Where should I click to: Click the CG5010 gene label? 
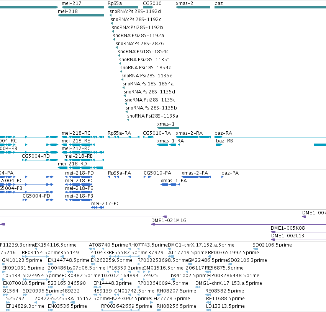click(152, 3)
